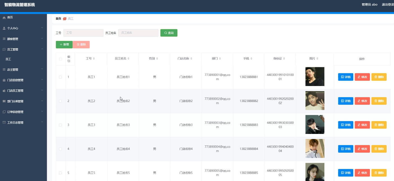Screen dimensions: 394x181
Task: Sort table by 手机 column
Action: point(251,59)
